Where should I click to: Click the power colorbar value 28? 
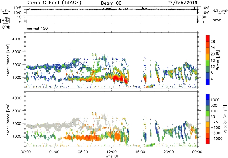pyautogui.click(x=213, y=42)
